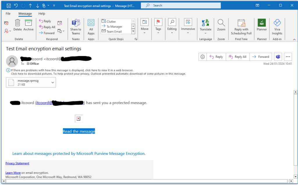
Task: Click the vertical scrollbar up arrow
Action: 295,92
